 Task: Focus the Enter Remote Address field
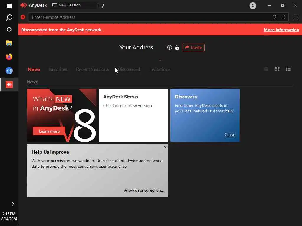(150, 17)
